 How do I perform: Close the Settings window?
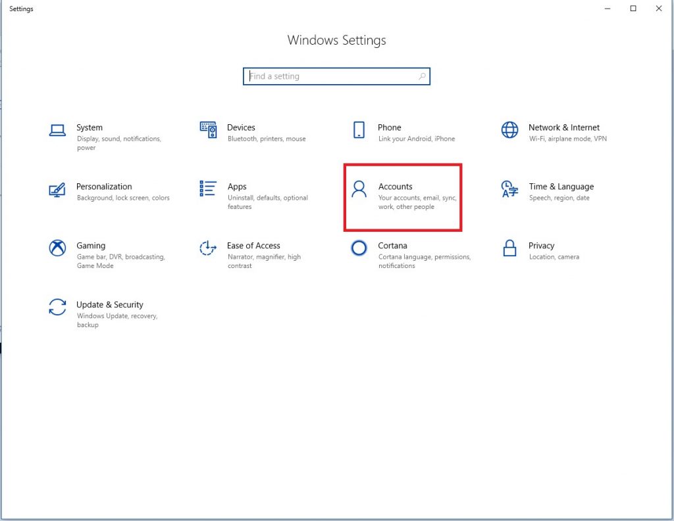click(x=659, y=9)
